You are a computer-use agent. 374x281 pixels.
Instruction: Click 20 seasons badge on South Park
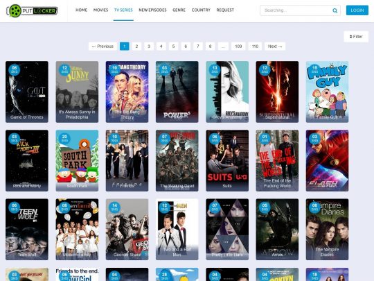pos(64,138)
